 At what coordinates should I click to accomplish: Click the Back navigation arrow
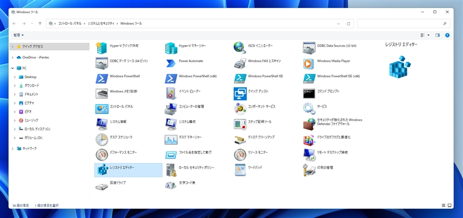[14, 24]
